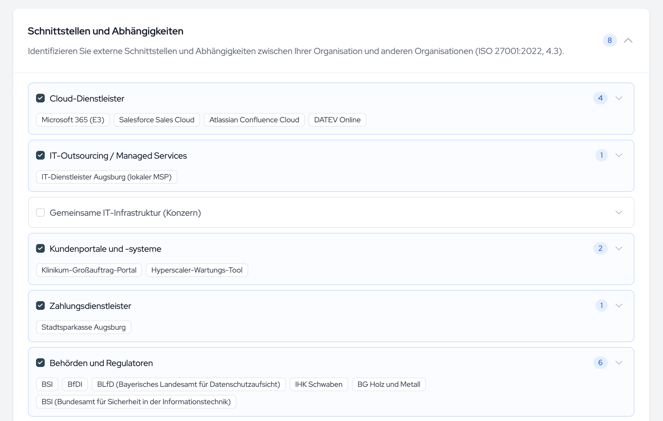
Task: Select the IHK Schwaben tag
Action: 319,384
